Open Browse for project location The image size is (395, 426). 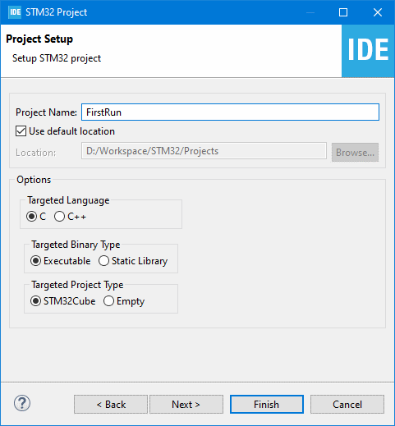coord(355,152)
